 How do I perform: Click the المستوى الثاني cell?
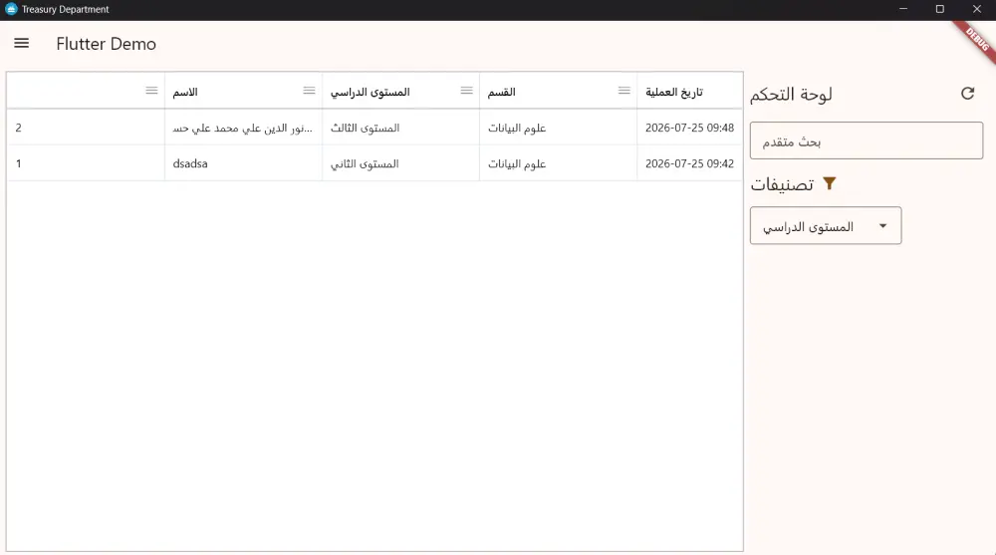pyautogui.click(x=400, y=163)
